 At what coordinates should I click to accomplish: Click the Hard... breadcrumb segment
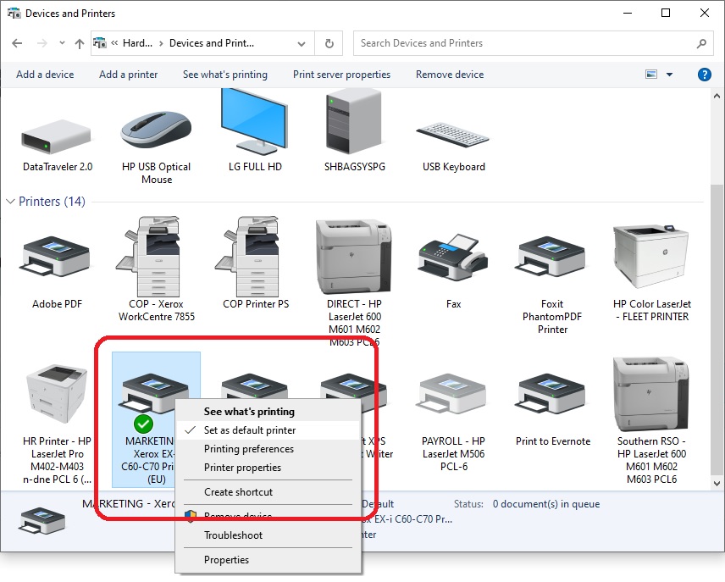pyautogui.click(x=137, y=43)
